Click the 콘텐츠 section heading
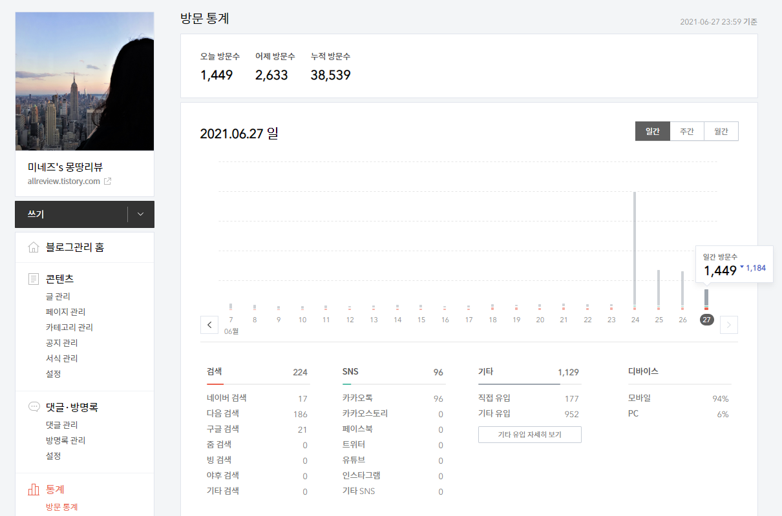Image resolution: width=782 pixels, height=516 pixels. 59,279
